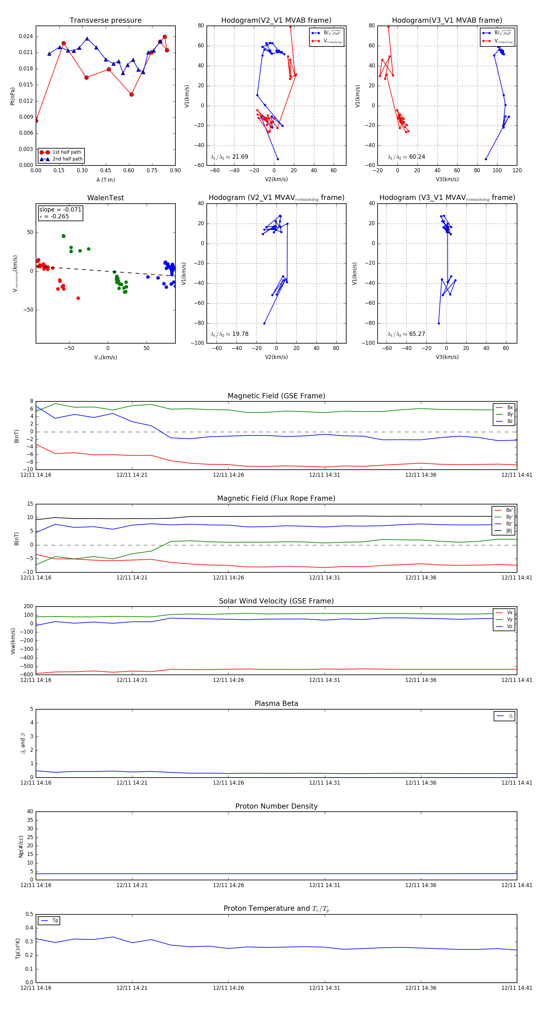Click the dashed regression line in WalenTest
Image resolution: width=553 pixels, height=1015 pixels.
point(105,271)
